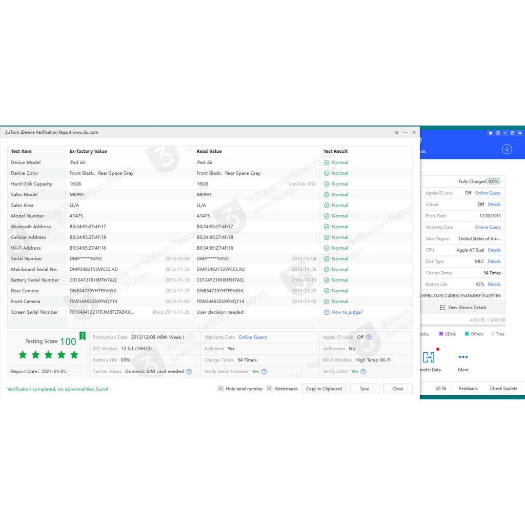Image resolution: width=525 pixels, height=525 pixels.
Task: Save the verification report
Action: coord(364,389)
